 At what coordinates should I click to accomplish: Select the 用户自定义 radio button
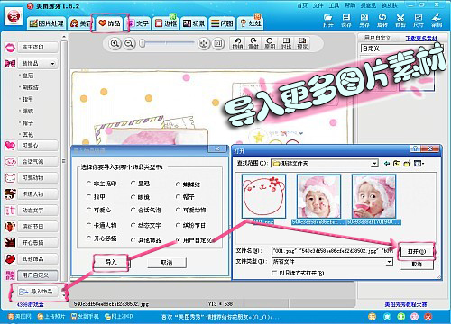tap(178, 240)
